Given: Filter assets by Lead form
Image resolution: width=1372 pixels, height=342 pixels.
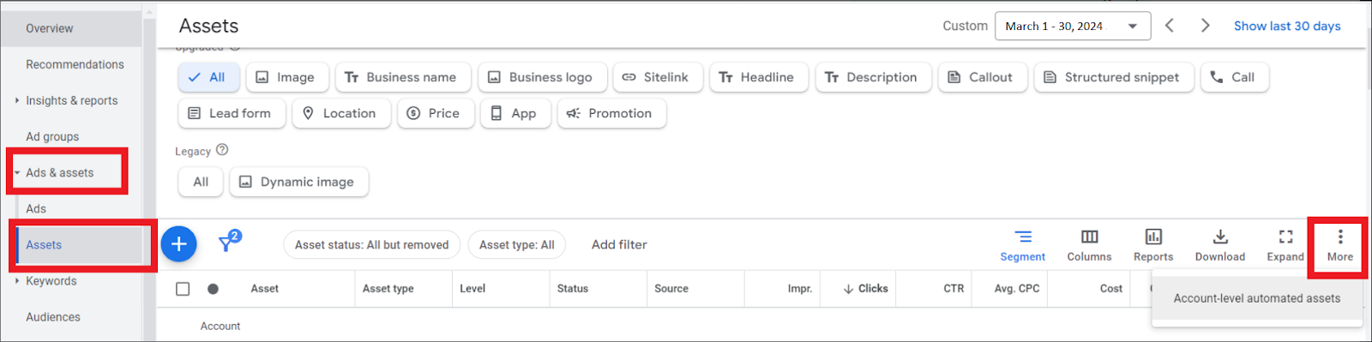Looking at the screenshot, I should [232, 113].
